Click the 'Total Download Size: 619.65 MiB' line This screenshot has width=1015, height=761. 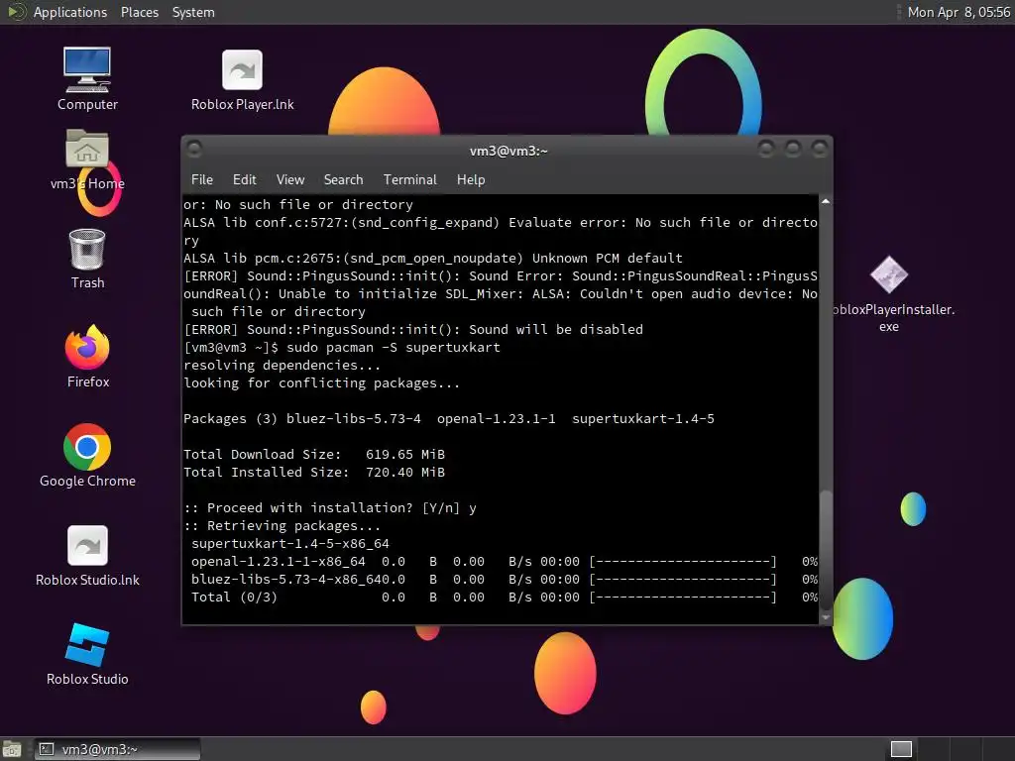click(314, 454)
